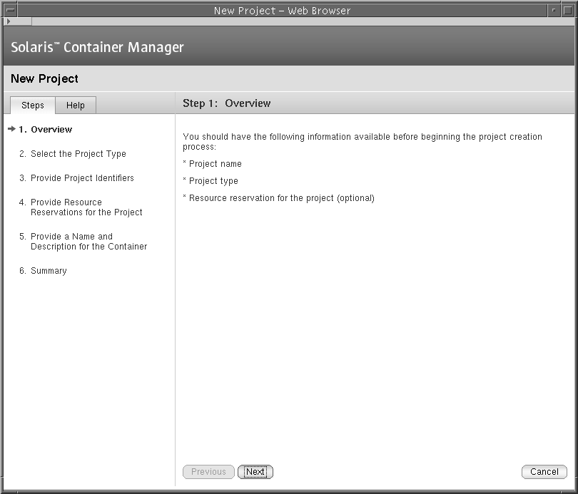Switch to the Help tab
The image size is (578, 494).
76,106
